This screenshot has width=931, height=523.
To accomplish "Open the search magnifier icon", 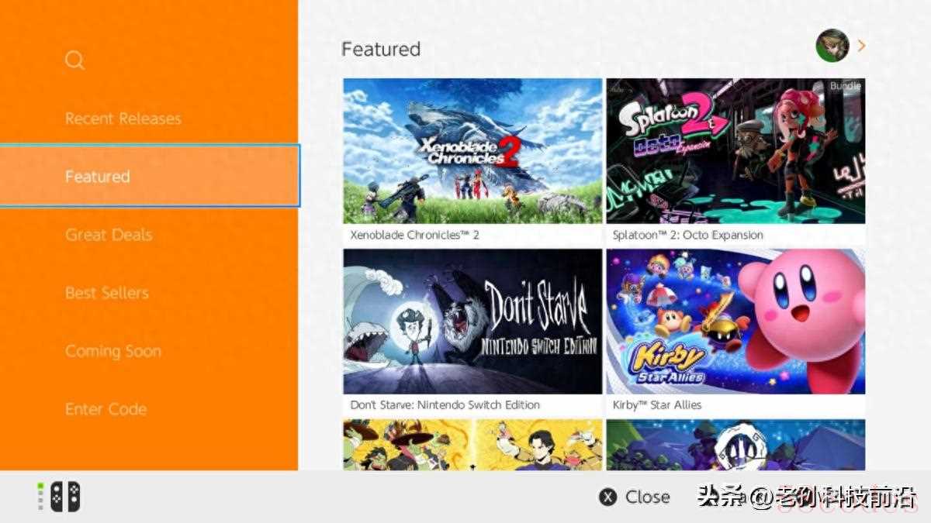I will 74,60.
